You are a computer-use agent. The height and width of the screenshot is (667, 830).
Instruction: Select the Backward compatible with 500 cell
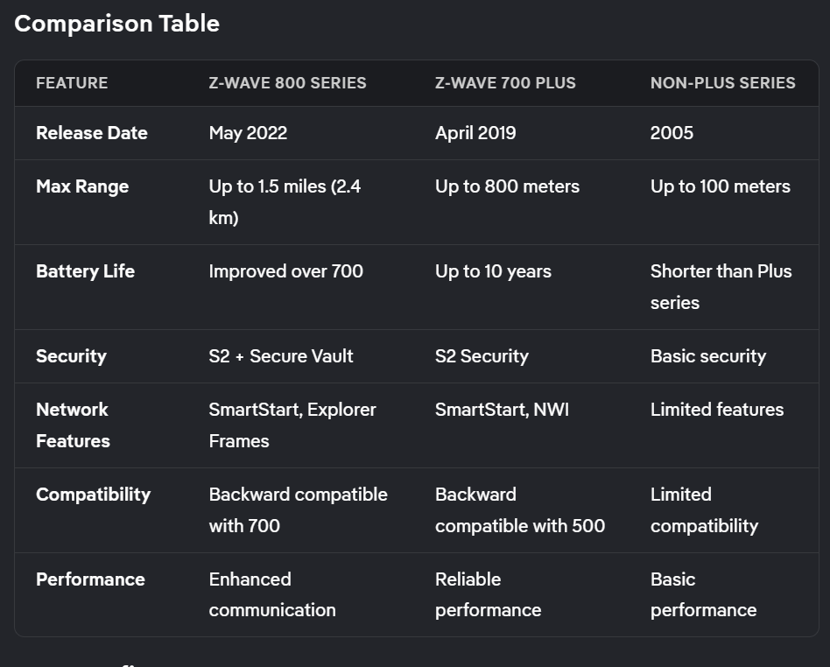(519, 510)
